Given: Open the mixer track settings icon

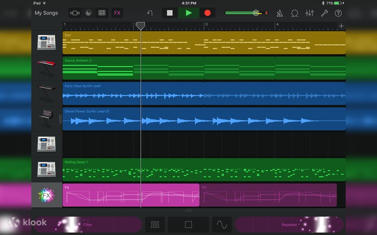Looking at the screenshot, I should [x=310, y=13].
